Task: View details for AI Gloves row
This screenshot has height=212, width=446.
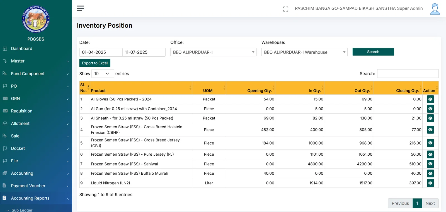Action: click(430, 99)
